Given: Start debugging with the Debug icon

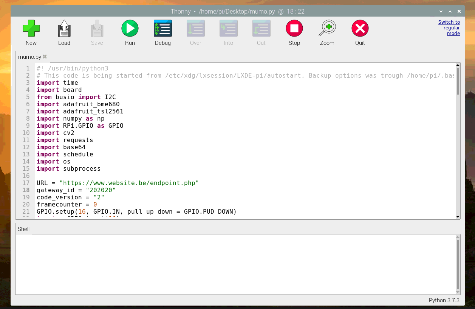Looking at the screenshot, I should click(x=162, y=29).
